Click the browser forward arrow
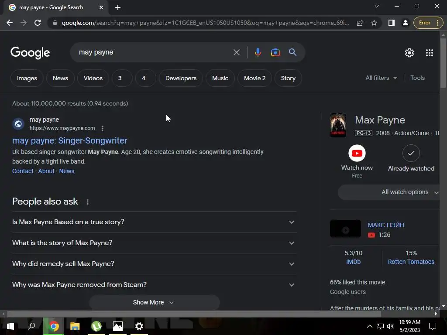The image size is (447, 335). [24, 23]
